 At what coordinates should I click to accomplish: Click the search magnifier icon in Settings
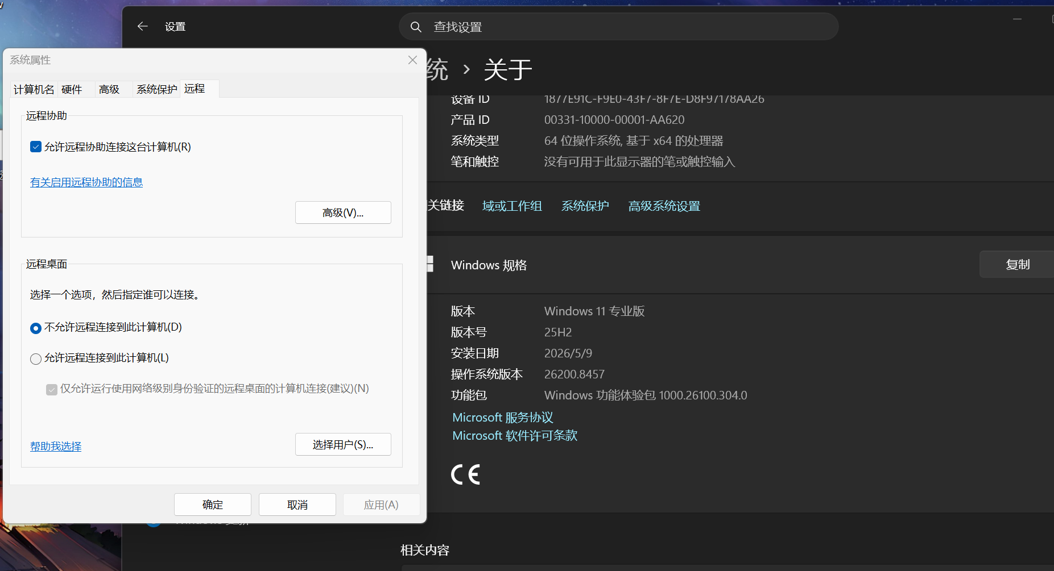[x=416, y=27]
